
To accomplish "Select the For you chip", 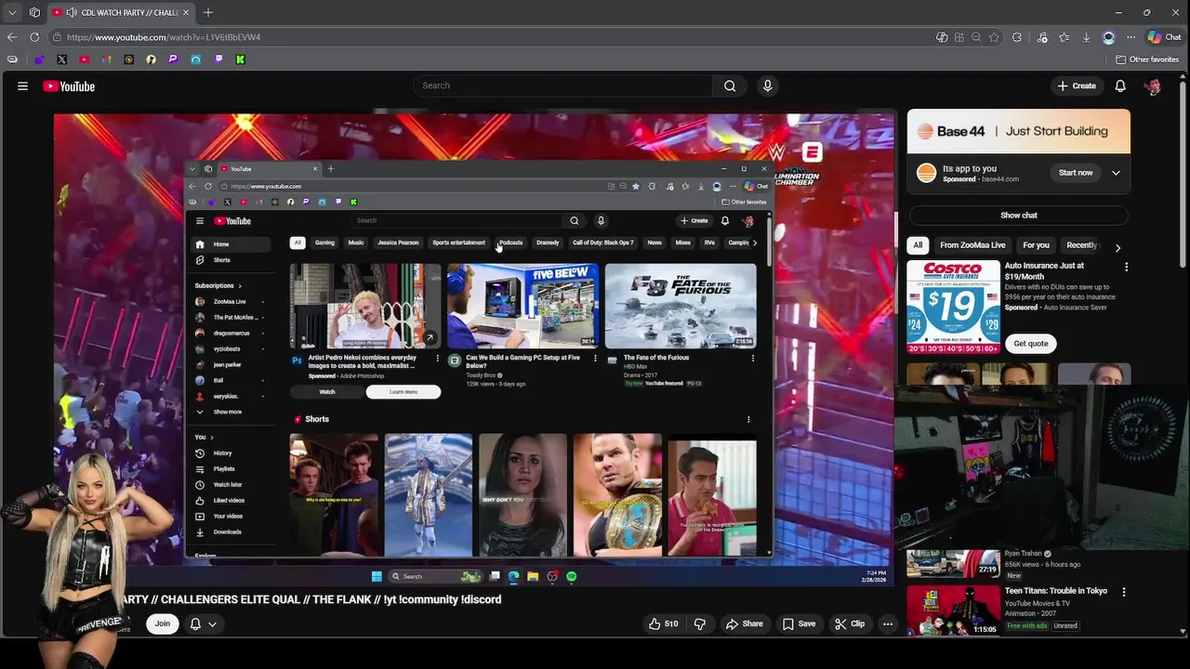I will point(1036,245).
